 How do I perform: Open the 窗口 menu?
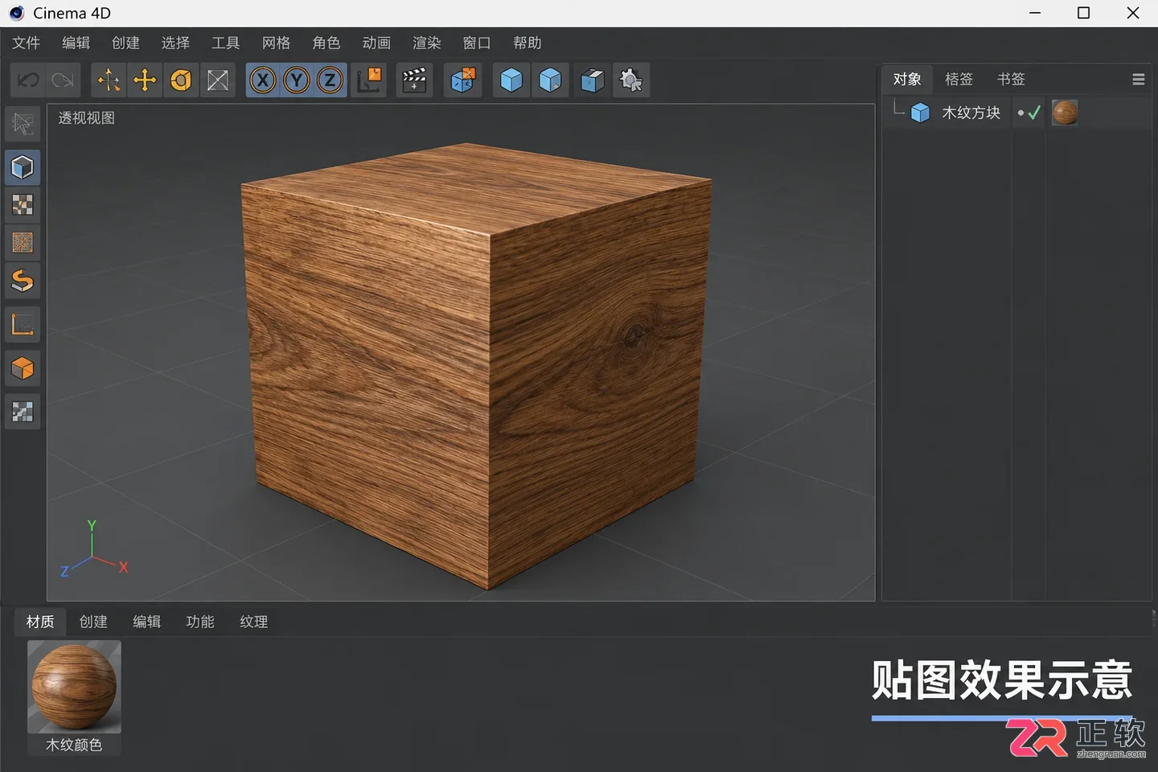pos(477,43)
